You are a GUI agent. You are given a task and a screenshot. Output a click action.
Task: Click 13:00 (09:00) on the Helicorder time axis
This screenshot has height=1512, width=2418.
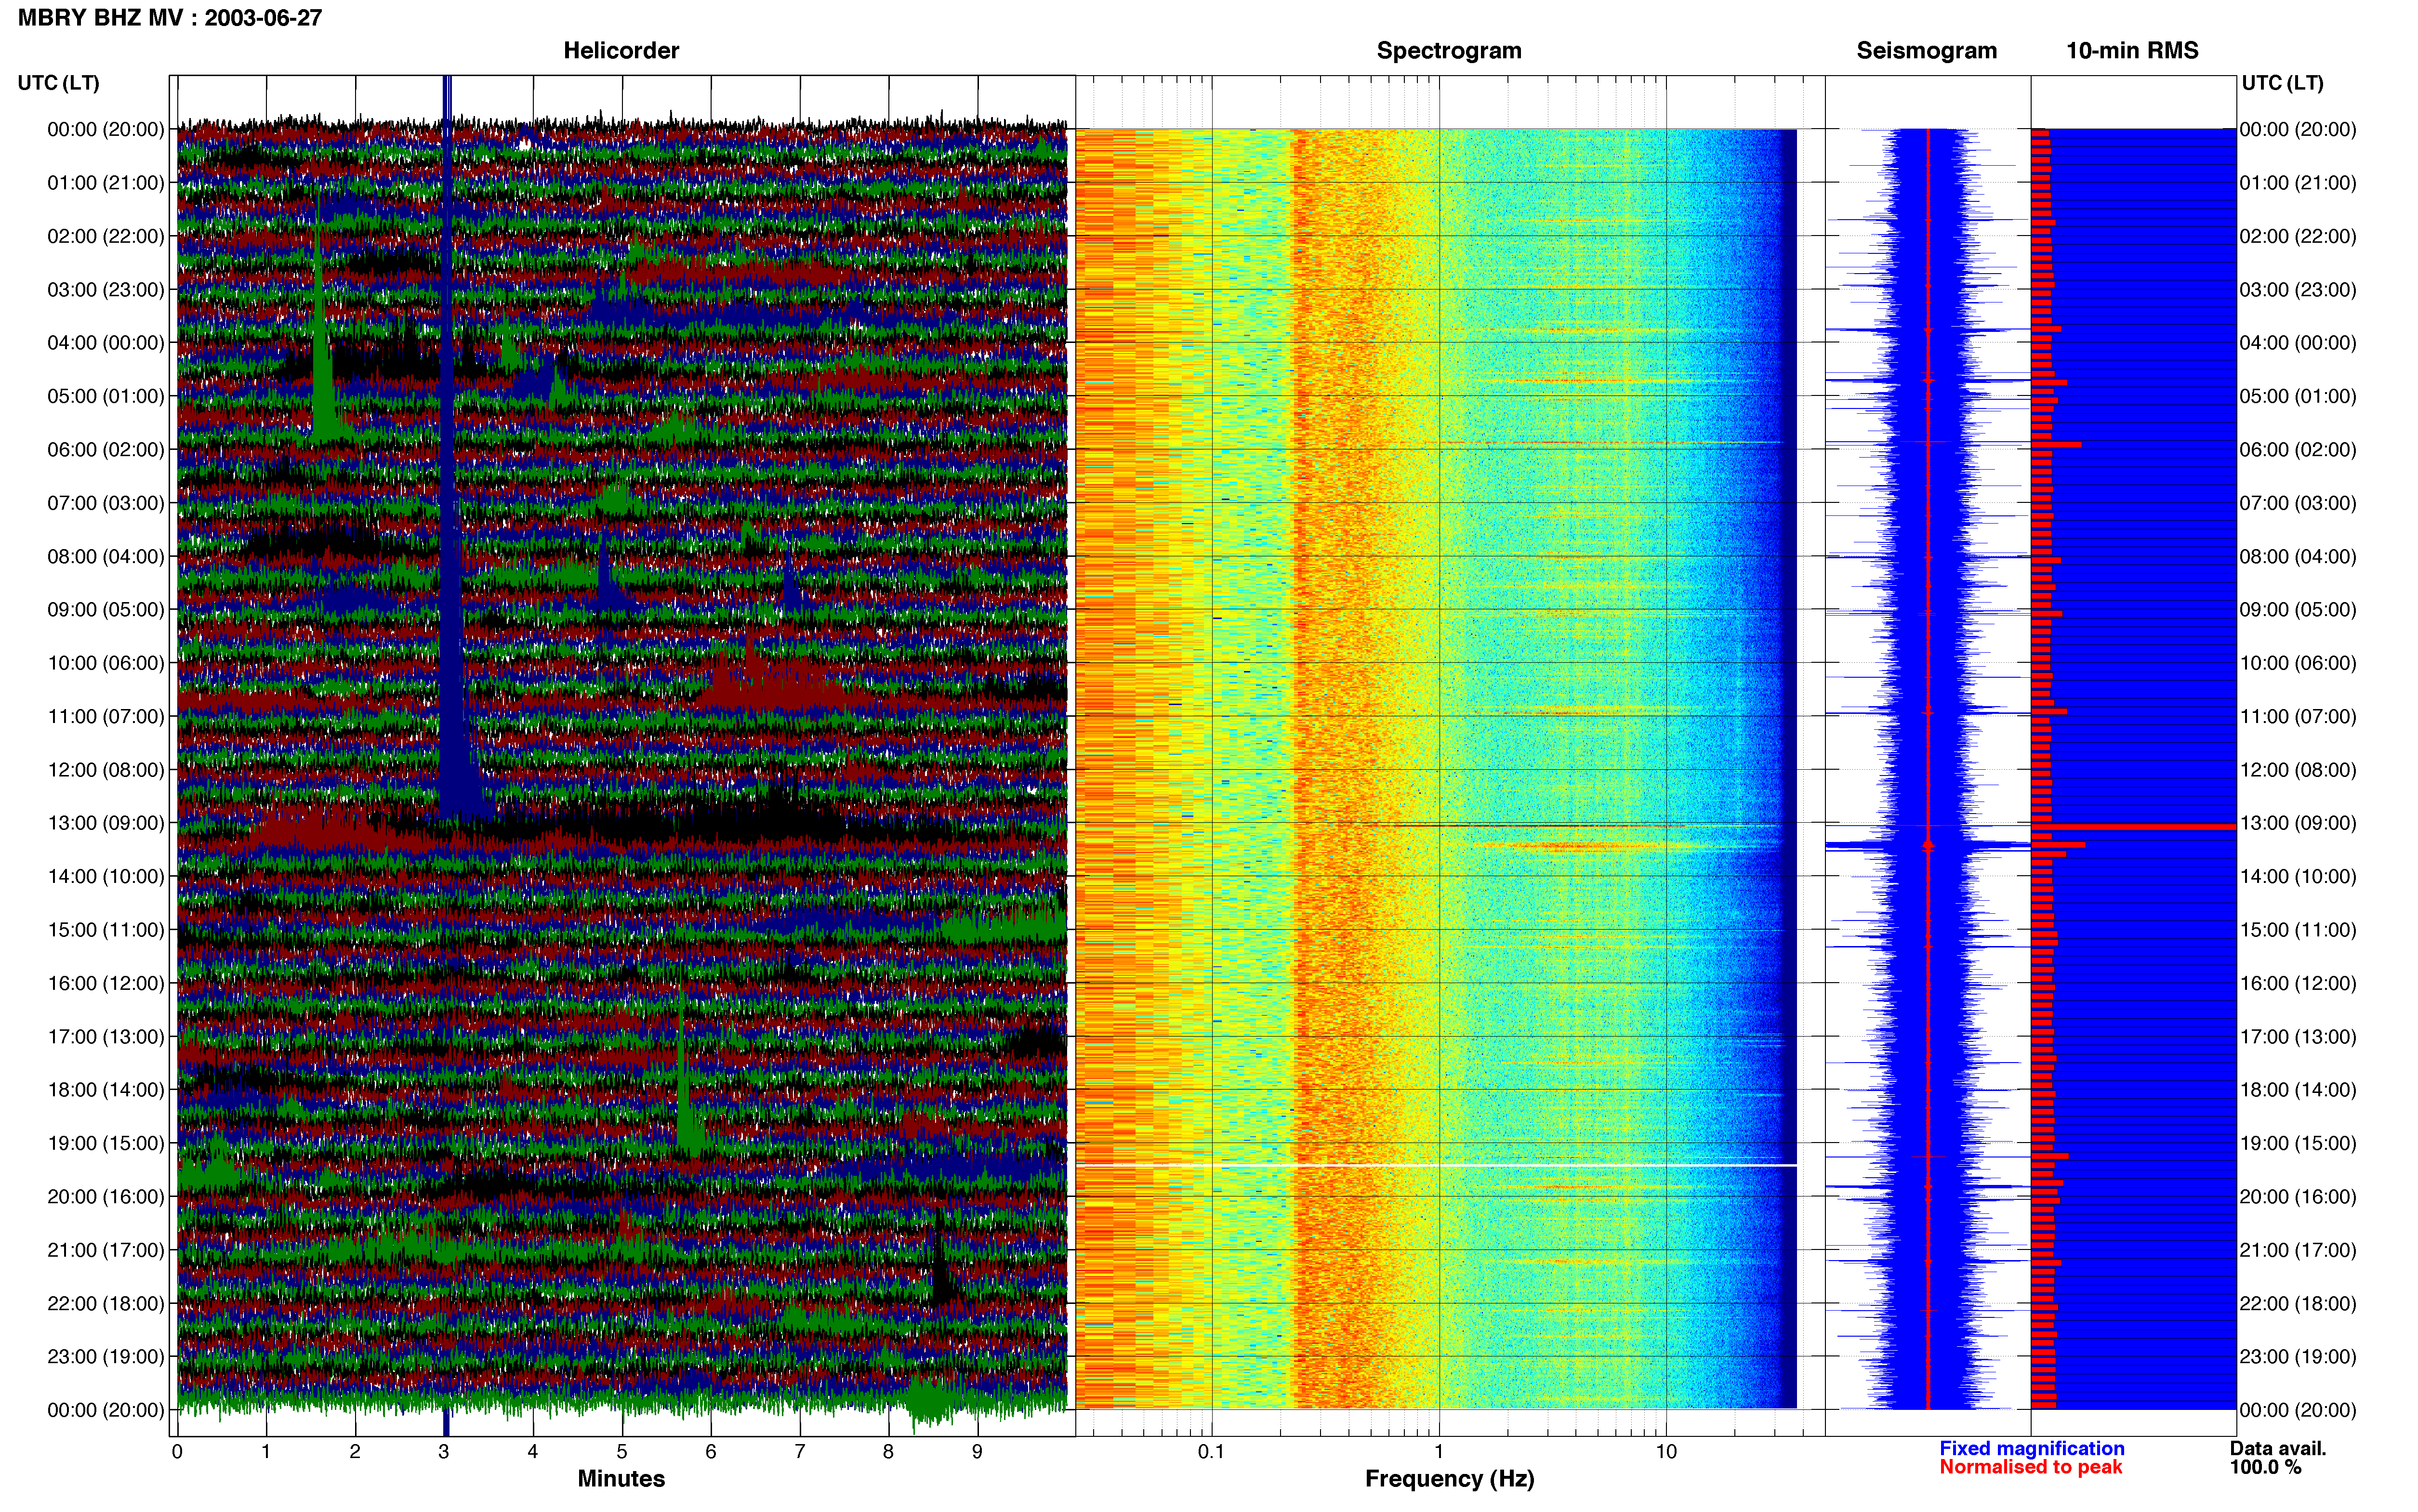click(106, 823)
